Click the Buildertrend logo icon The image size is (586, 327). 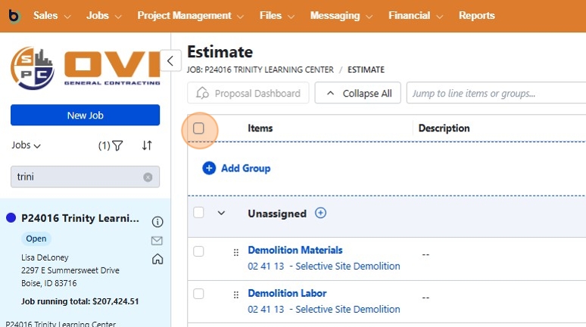pos(14,15)
